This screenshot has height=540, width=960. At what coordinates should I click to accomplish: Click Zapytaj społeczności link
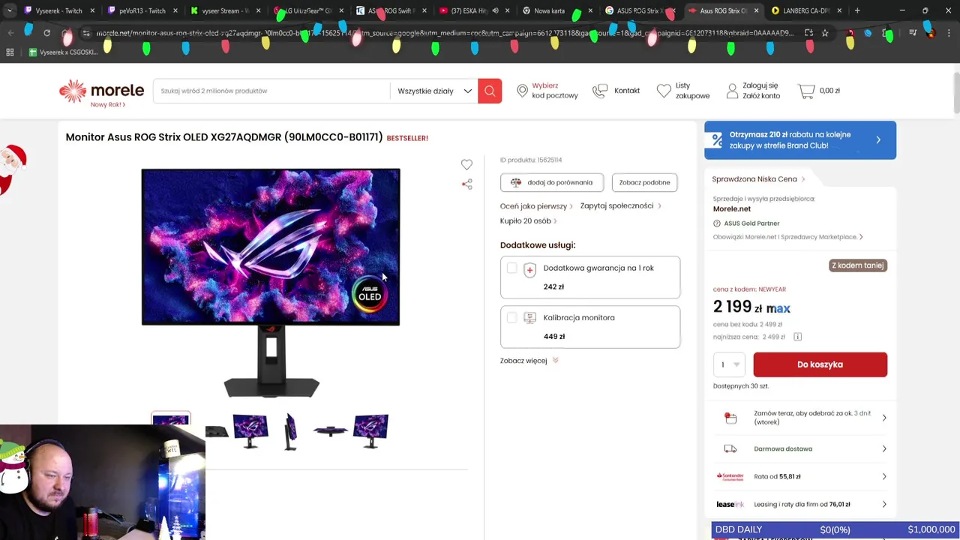pyautogui.click(x=620, y=205)
